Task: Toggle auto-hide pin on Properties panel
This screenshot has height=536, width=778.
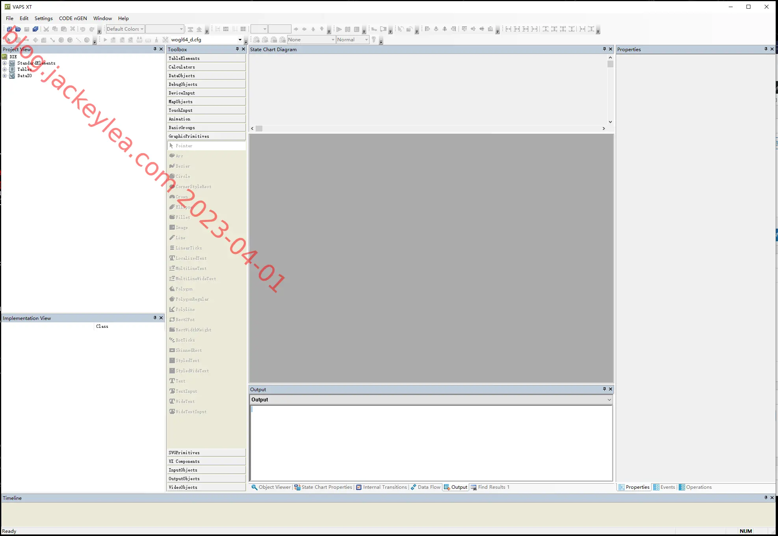Action: (766, 49)
